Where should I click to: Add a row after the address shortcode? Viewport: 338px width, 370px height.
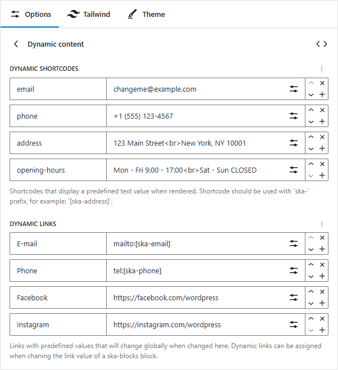pyautogui.click(x=322, y=148)
